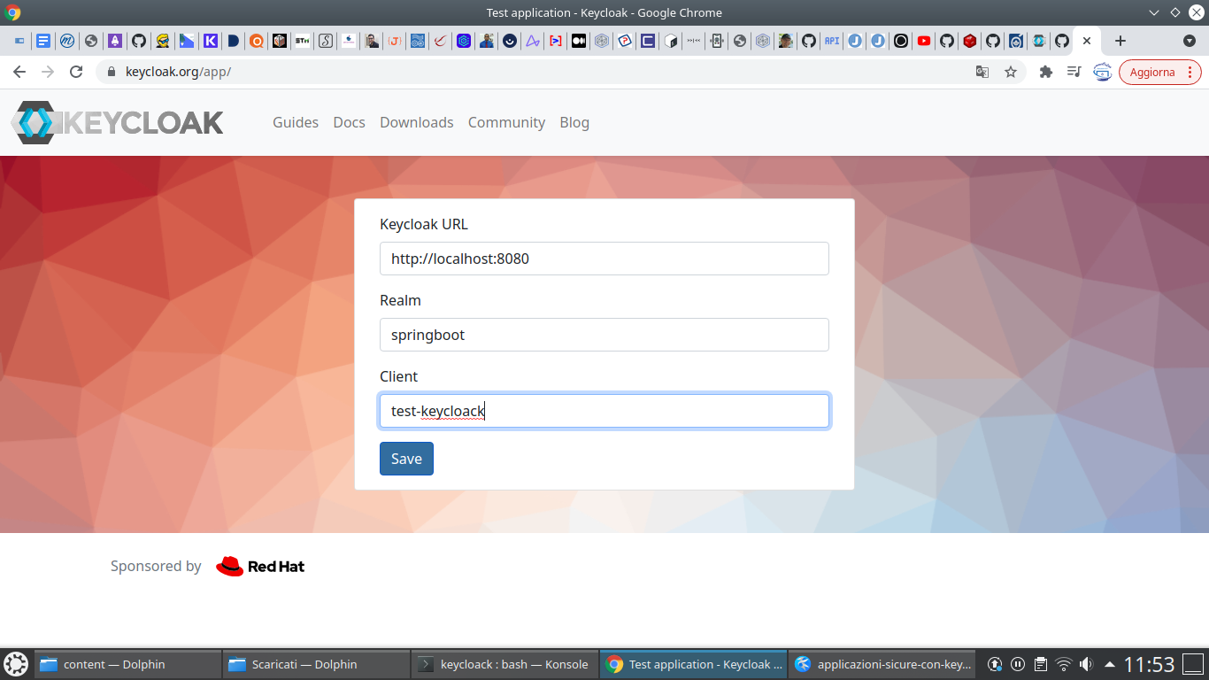Reload the page with refresh icon
The height and width of the screenshot is (680, 1209).
coord(76,72)
